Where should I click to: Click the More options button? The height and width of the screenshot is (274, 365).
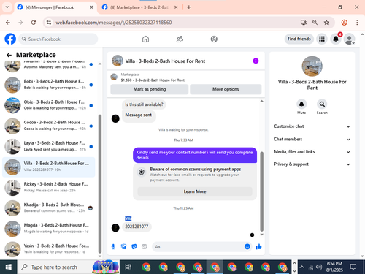226,89
